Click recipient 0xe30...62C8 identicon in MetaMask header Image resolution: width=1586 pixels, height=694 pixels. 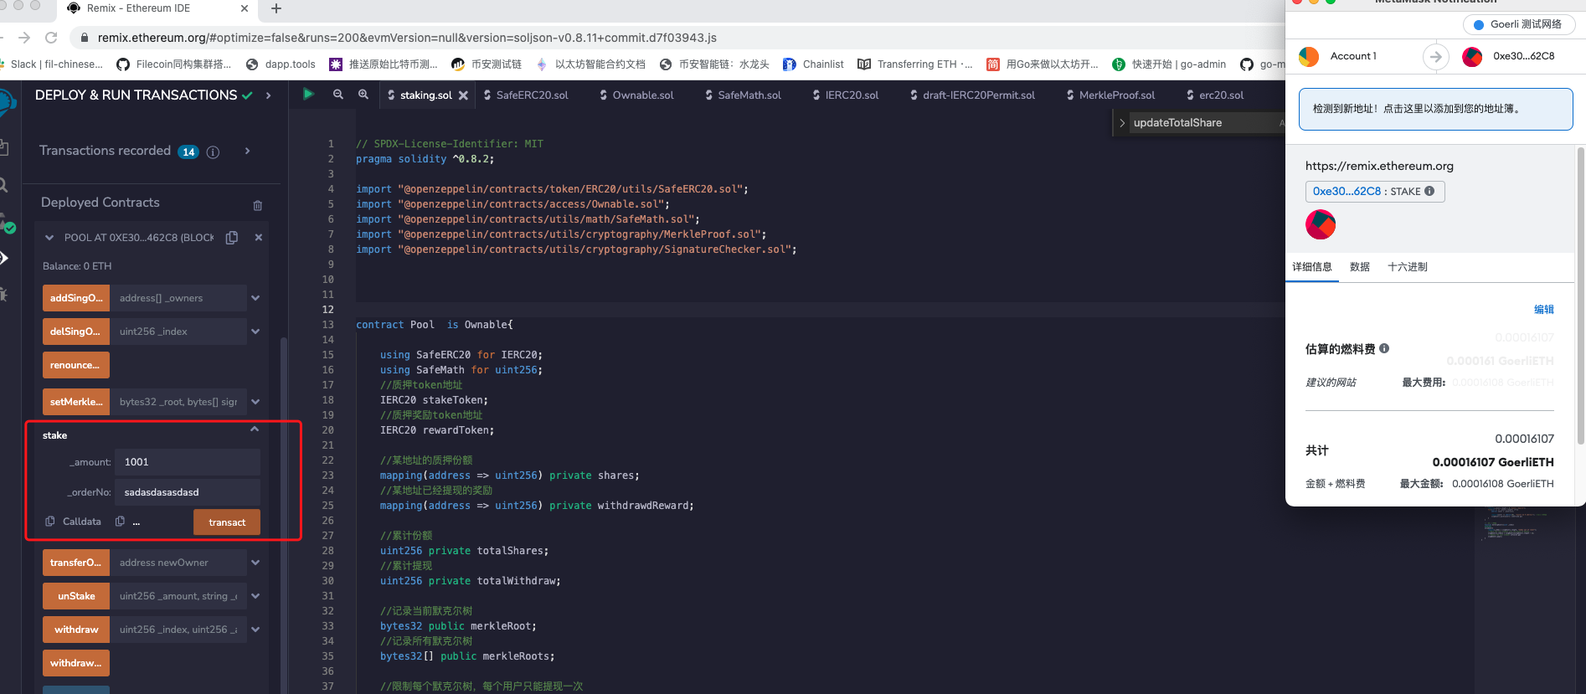(x=1472, y=56)
